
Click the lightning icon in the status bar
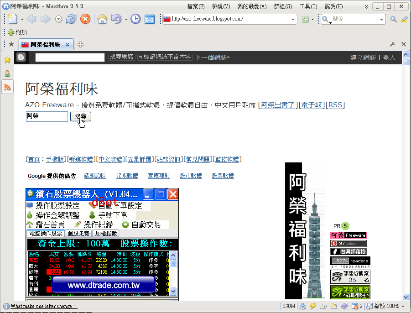click(313, 307)
